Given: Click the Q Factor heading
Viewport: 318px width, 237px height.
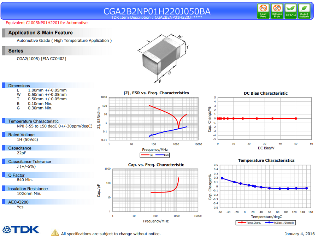Looking at the screenshot, I should coord(16,175).
